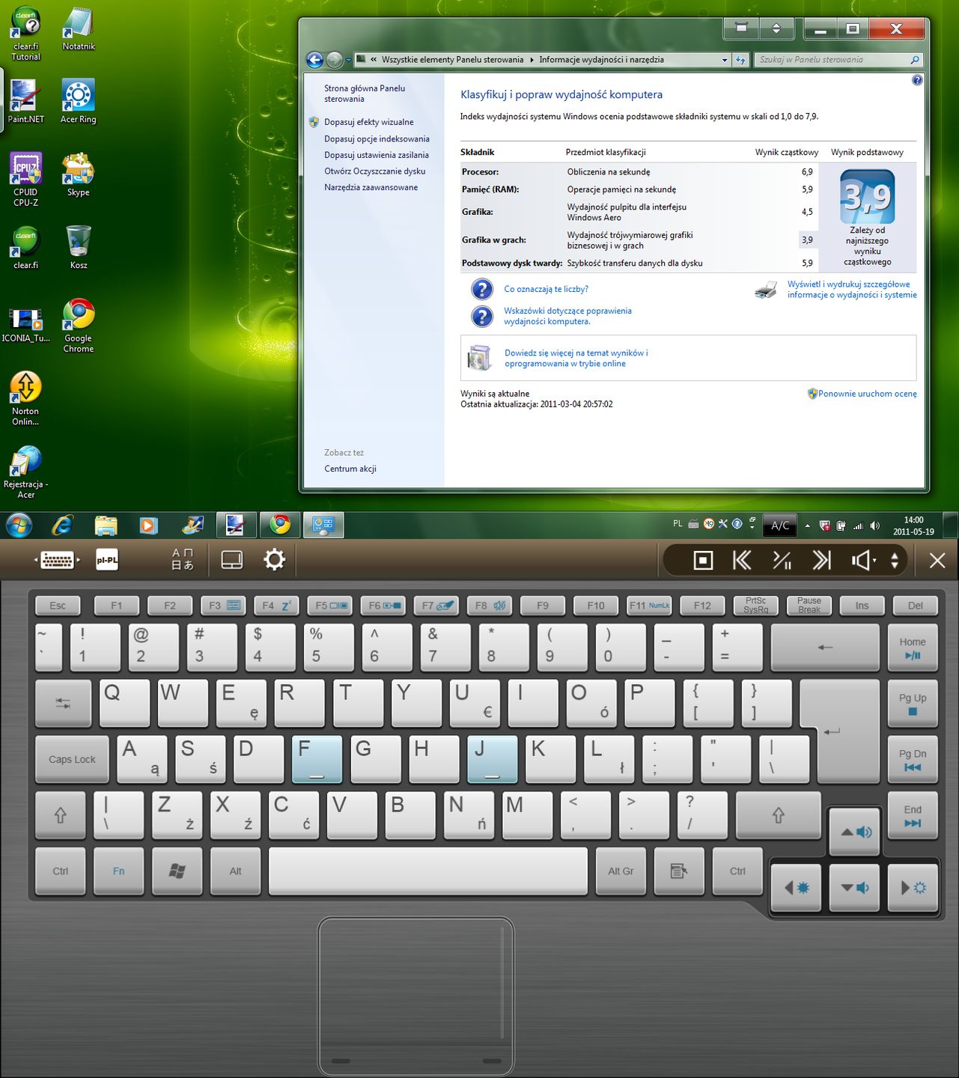This screenshot has height=1078, width=959.
Task: Click the pl-PL language selector
Action: pyautogui.click(x=107, y=560)
